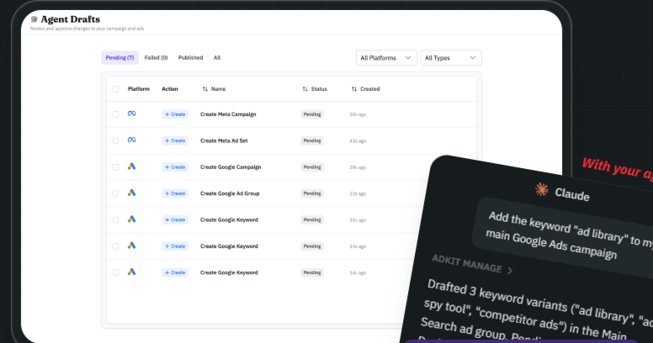The image size is (653, 343).
Task: Click Meta logo in Create Meta Campaign row
Action: pos(131,113)
